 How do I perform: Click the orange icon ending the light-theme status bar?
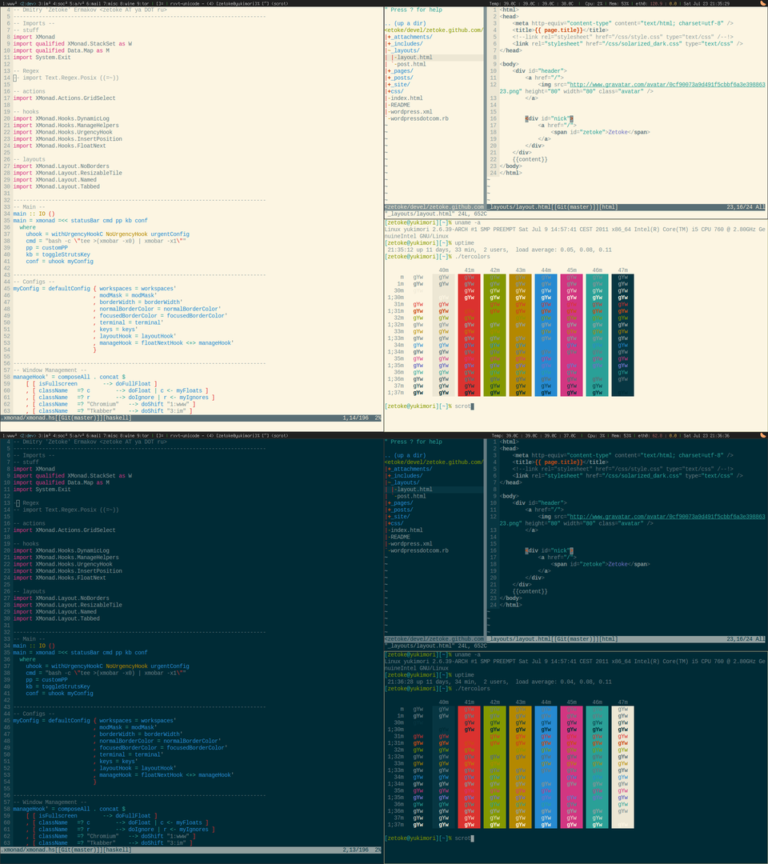click(x=763, y=3)
